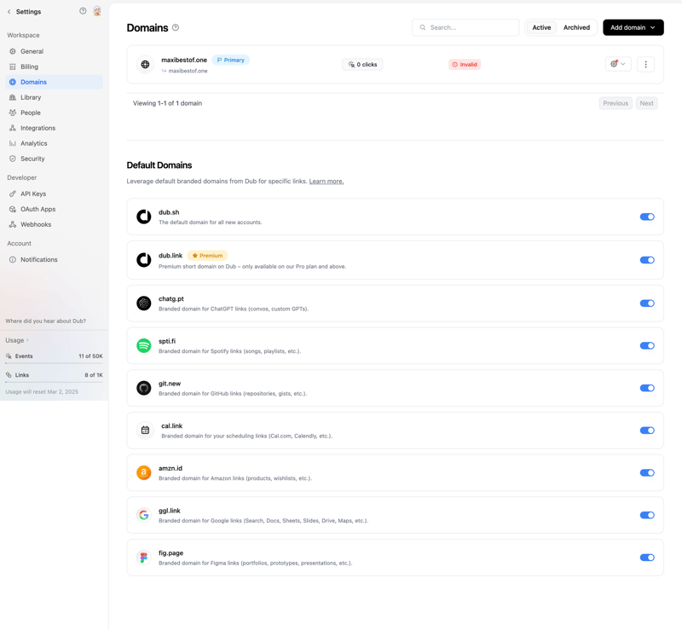
Task: Open the Learn more link about default domains
Action: [326, 181]
